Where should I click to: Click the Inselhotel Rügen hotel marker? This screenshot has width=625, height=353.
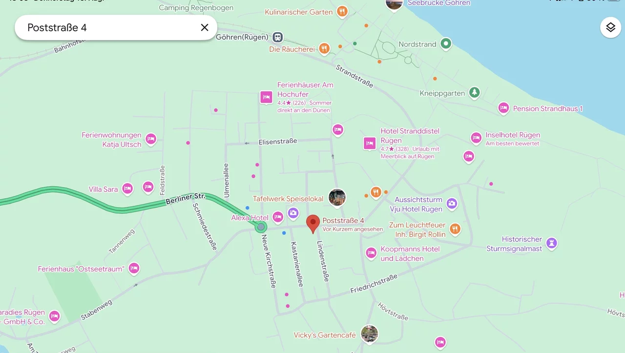(476, 138)
